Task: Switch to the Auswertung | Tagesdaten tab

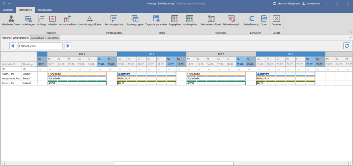Action: coord(45,38)
